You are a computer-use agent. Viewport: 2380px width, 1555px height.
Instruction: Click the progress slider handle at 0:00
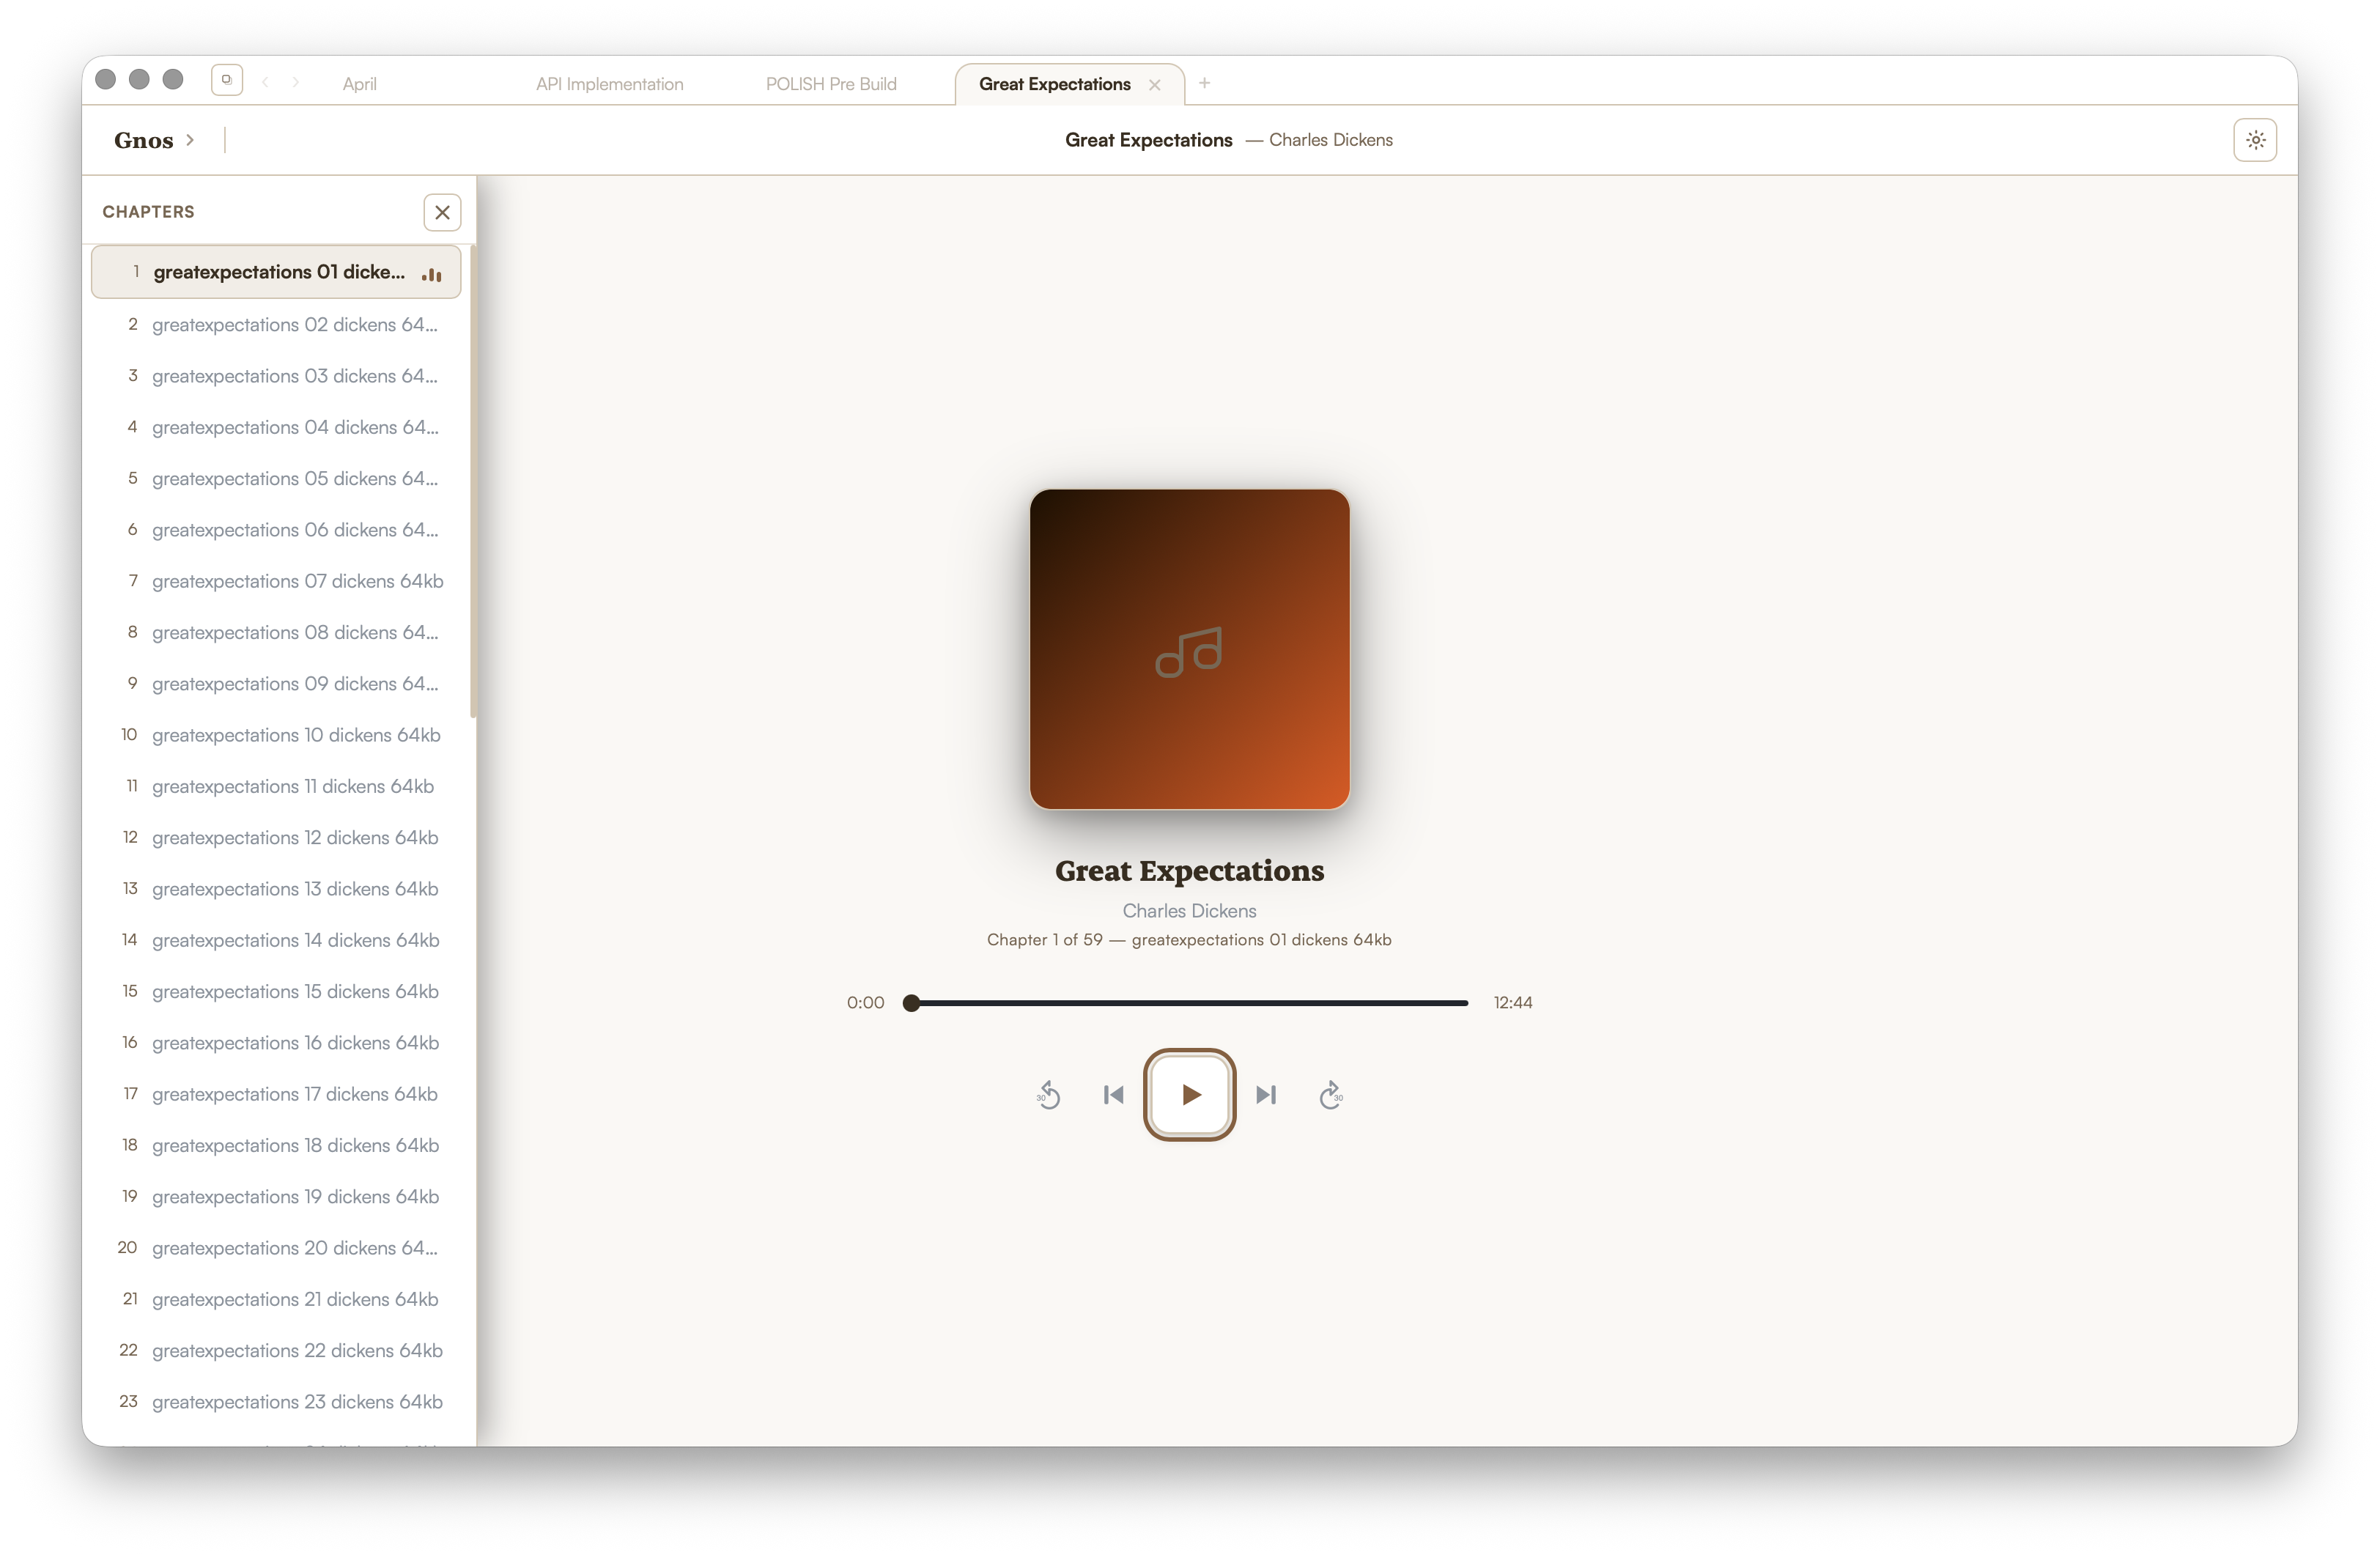click(x=911, y=1003)
